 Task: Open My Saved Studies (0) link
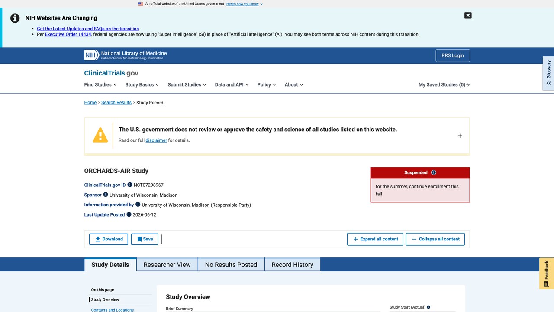coord(444,84)
